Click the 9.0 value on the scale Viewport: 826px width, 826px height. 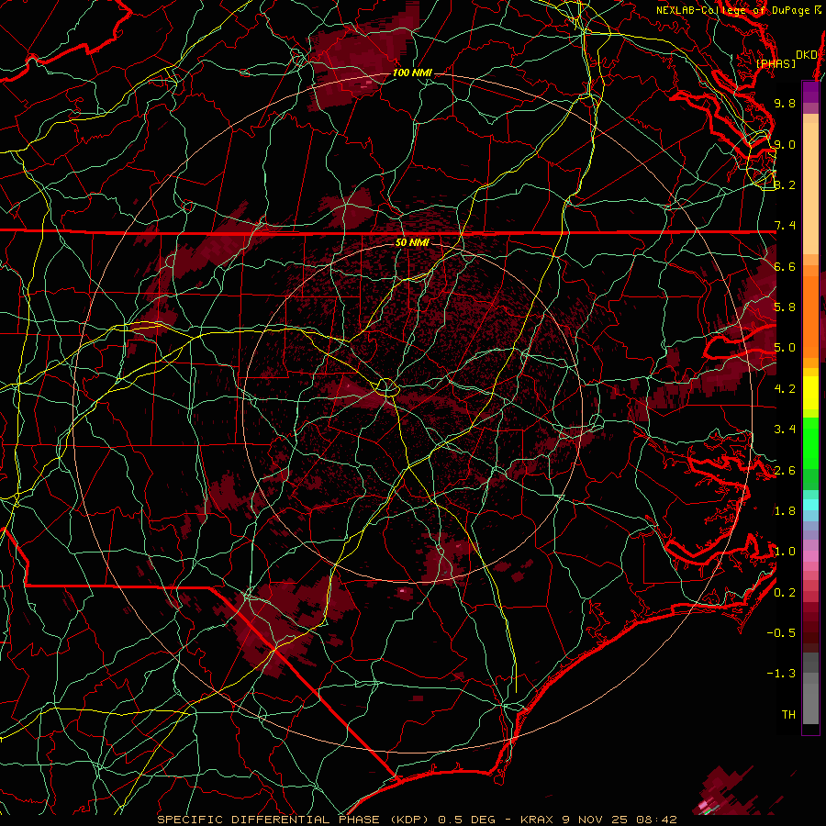[785, 144]
